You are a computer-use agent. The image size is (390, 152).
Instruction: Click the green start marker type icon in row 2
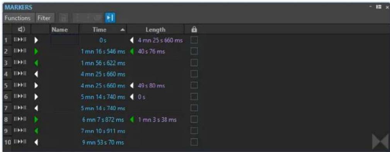click(x=36, y=52)
